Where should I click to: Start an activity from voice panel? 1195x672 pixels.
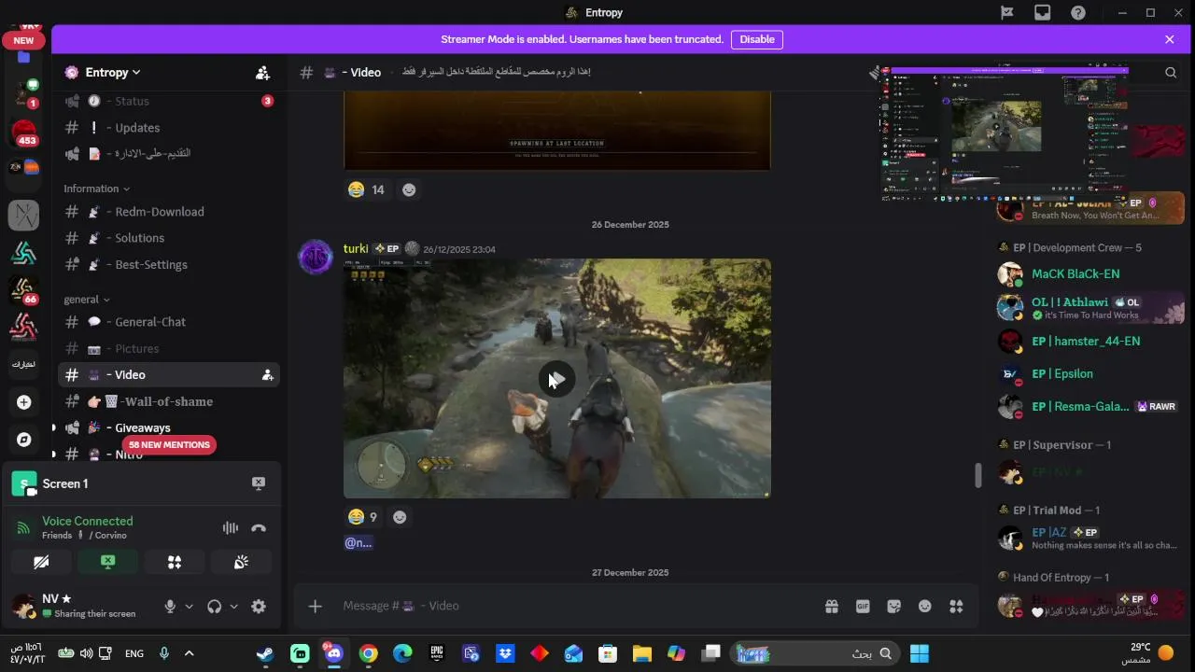[x=174, y=562]
